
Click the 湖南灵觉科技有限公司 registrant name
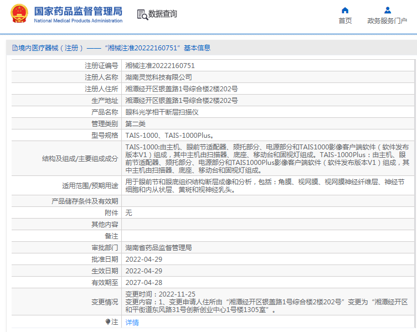pyautogui.click(x=158, y=77)
